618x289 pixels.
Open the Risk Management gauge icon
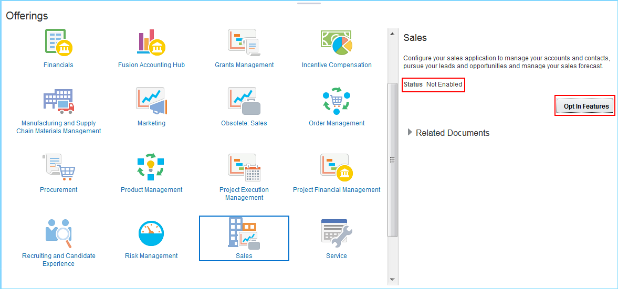(151, 233)
